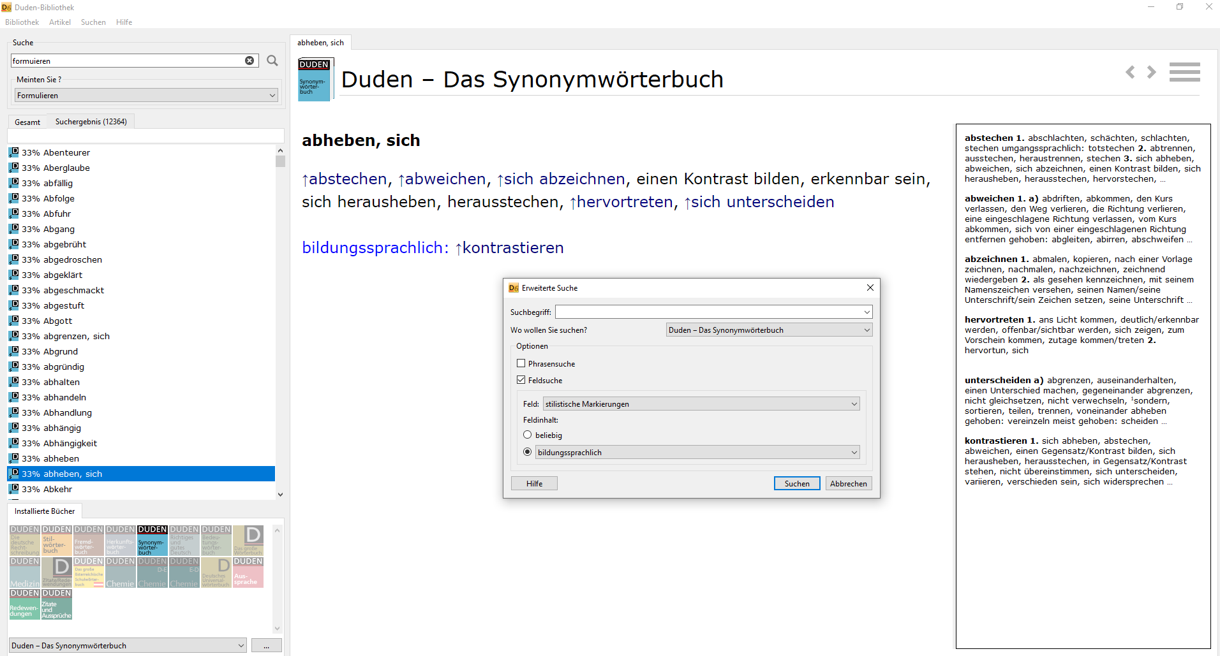Focus the Suchbegriff input field
The height and width of the screenshot is (656, 1220).
coord(708,312)
